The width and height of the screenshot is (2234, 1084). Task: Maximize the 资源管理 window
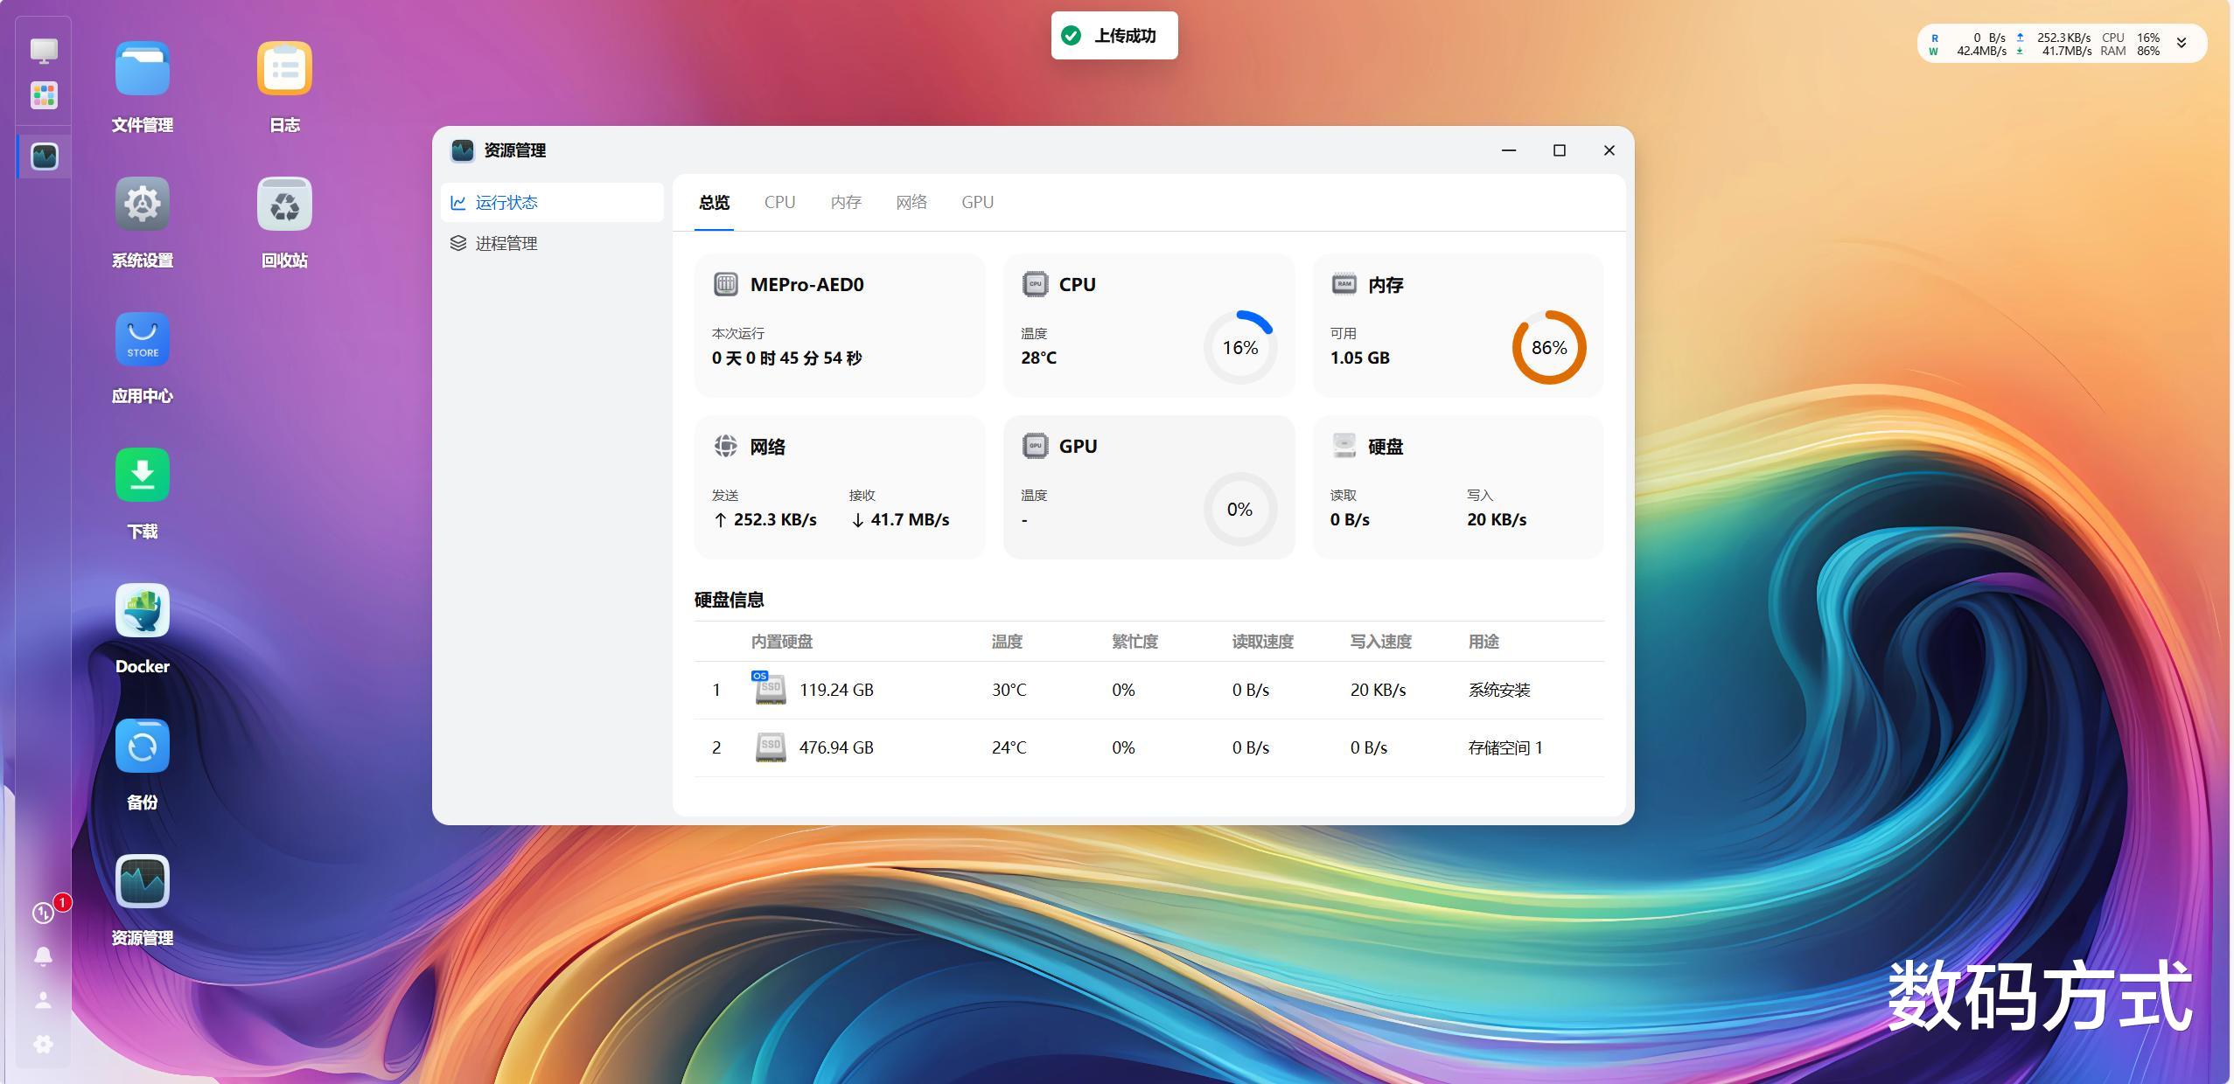[1559, 150]
